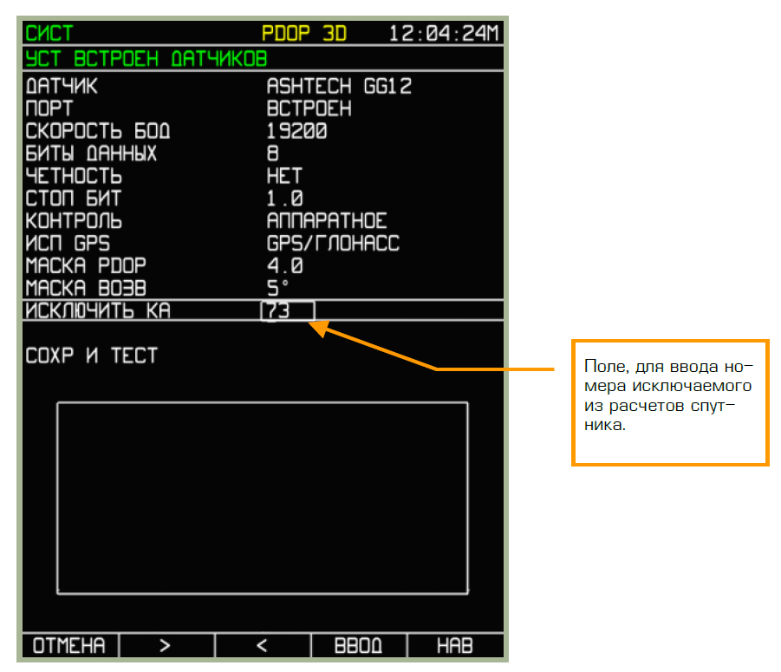
Task: Click the PDOP 3D status indicator
Action: click(304, 34)
